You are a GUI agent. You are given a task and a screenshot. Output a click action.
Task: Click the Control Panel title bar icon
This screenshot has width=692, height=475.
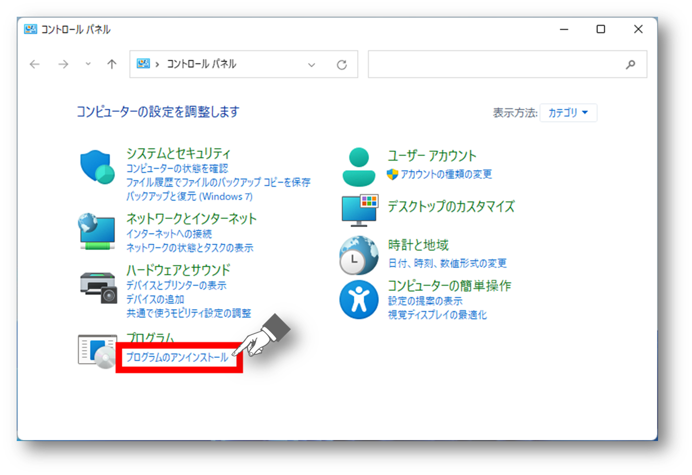(x=30, y=29)
